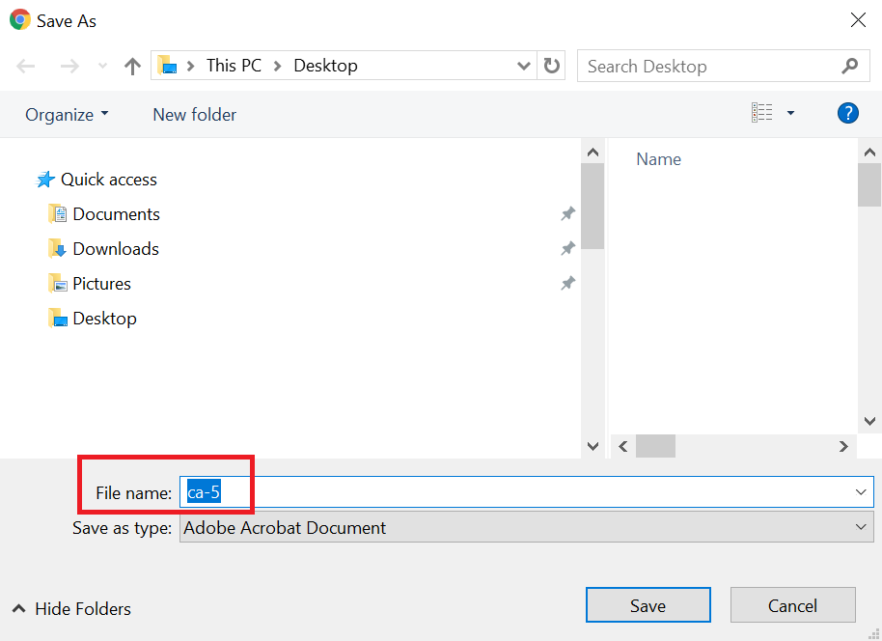Select This PC in the breadcrumb path

coord(234,65)
